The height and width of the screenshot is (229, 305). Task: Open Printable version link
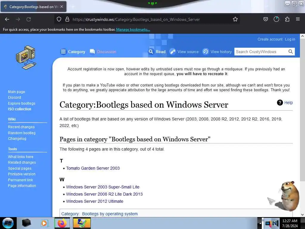[21, 174]
